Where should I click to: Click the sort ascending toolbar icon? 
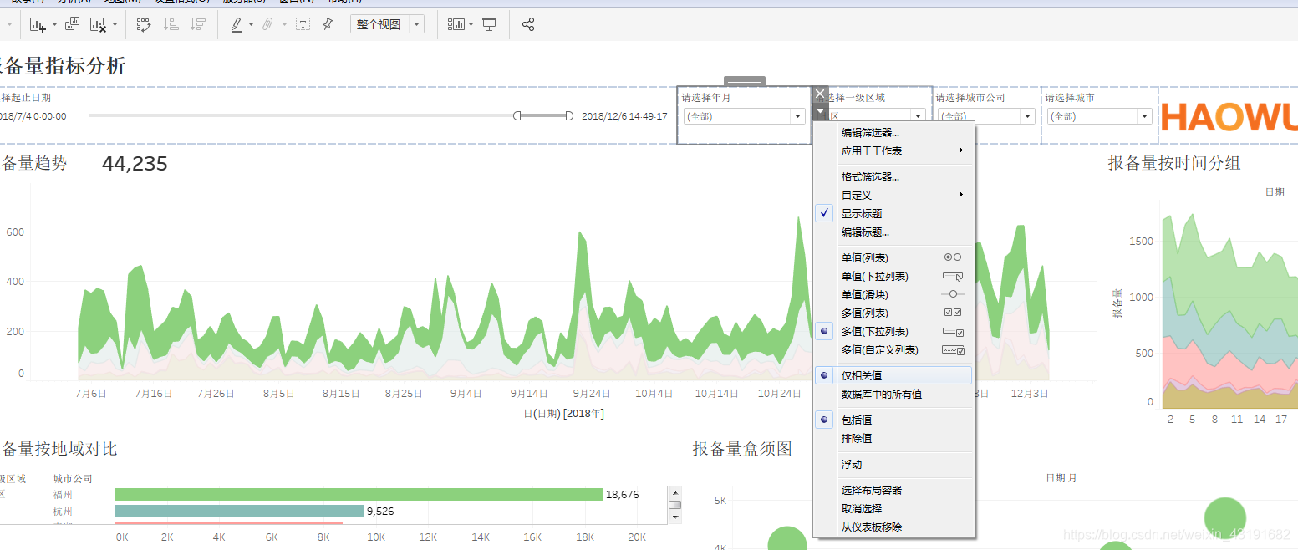point(171,25)
